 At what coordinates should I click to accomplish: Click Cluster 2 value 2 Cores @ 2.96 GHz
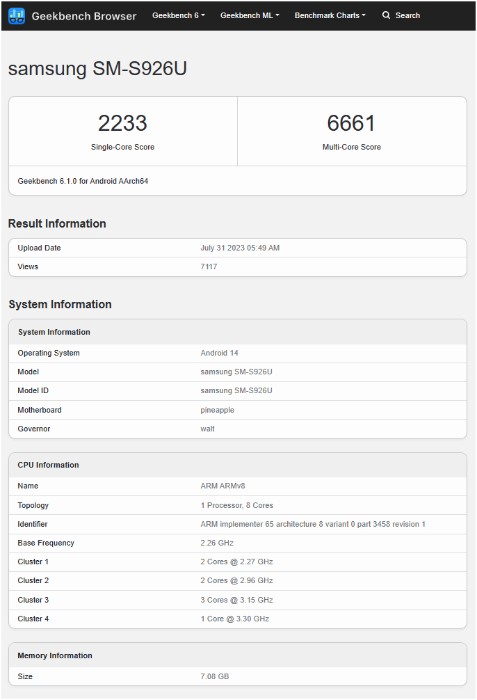tap(236, 580)
